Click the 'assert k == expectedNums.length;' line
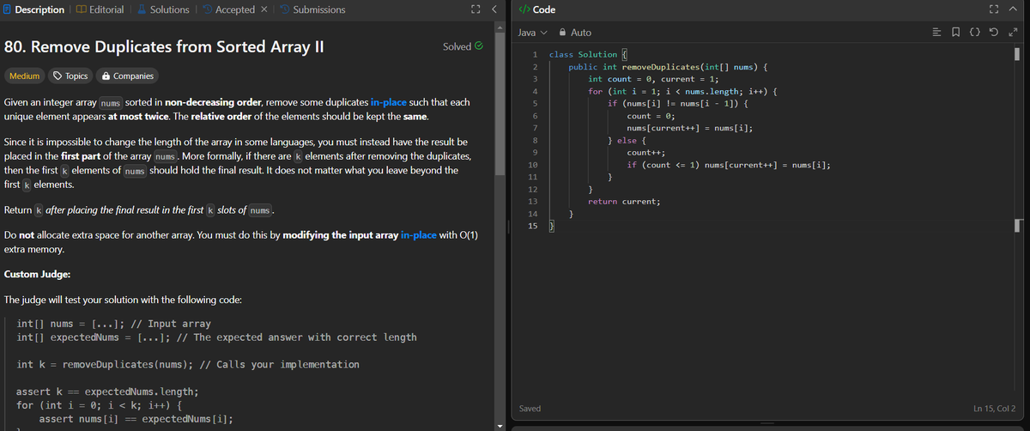 click(108, 391)
